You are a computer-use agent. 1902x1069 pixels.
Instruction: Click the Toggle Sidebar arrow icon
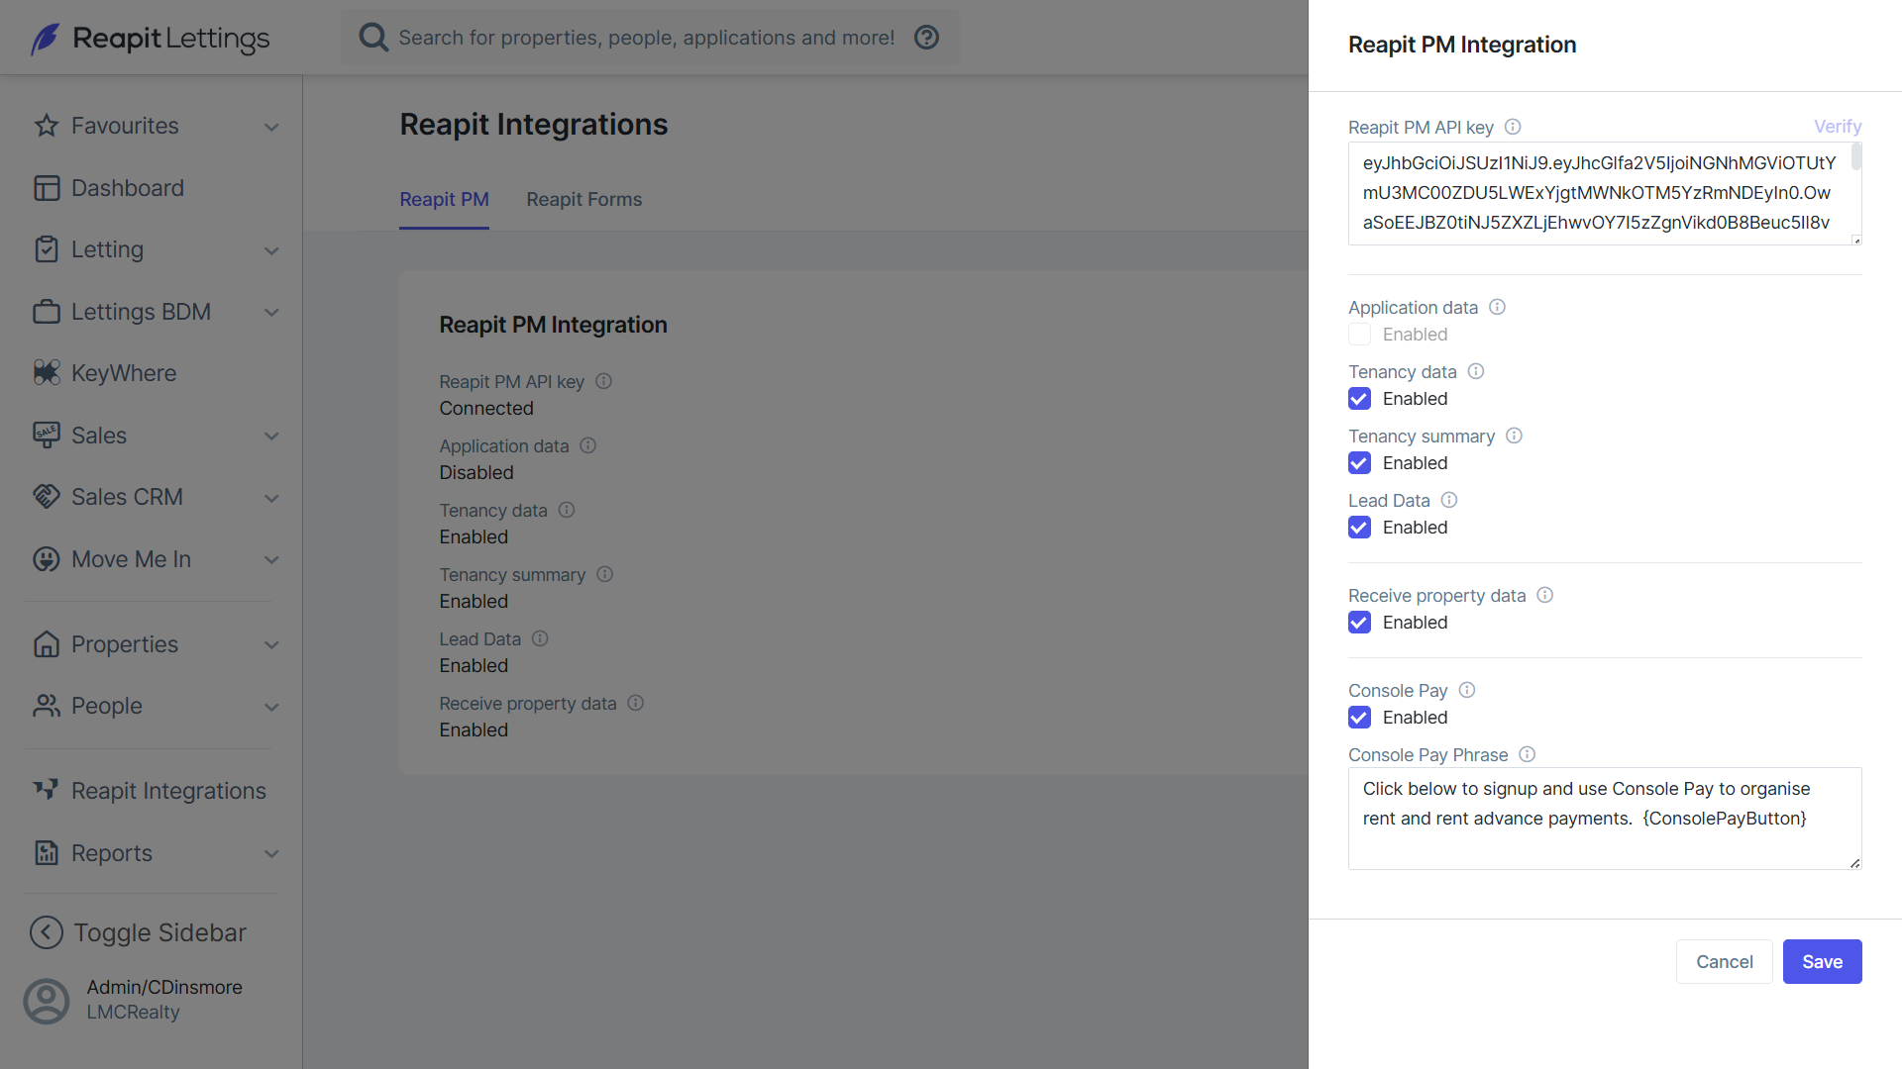point(47,932)
